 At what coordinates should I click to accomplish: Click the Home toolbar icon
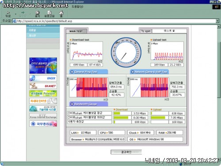coord(61,12)
